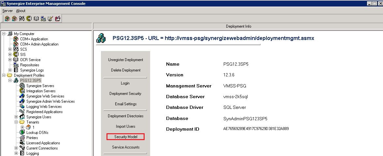Click the PSG12.3SP5 deployment cubes icon in tree
The image size is (383, 156).
point(16,81)
